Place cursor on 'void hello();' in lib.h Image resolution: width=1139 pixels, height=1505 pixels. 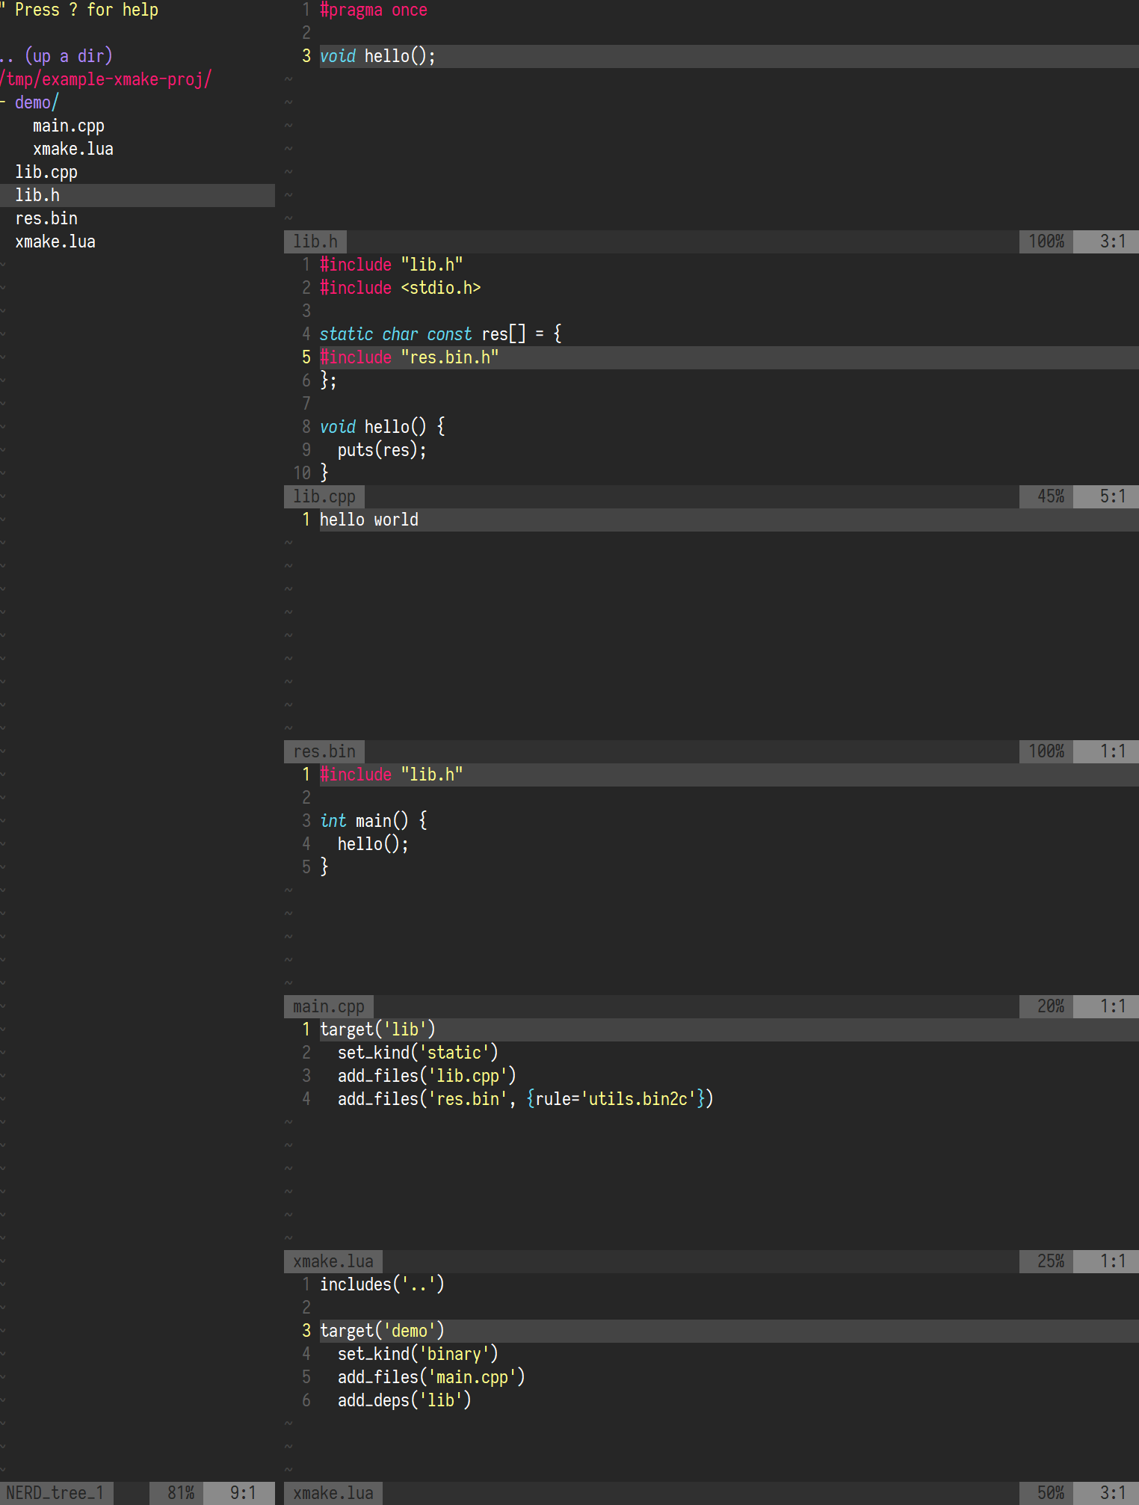(377, 56)
